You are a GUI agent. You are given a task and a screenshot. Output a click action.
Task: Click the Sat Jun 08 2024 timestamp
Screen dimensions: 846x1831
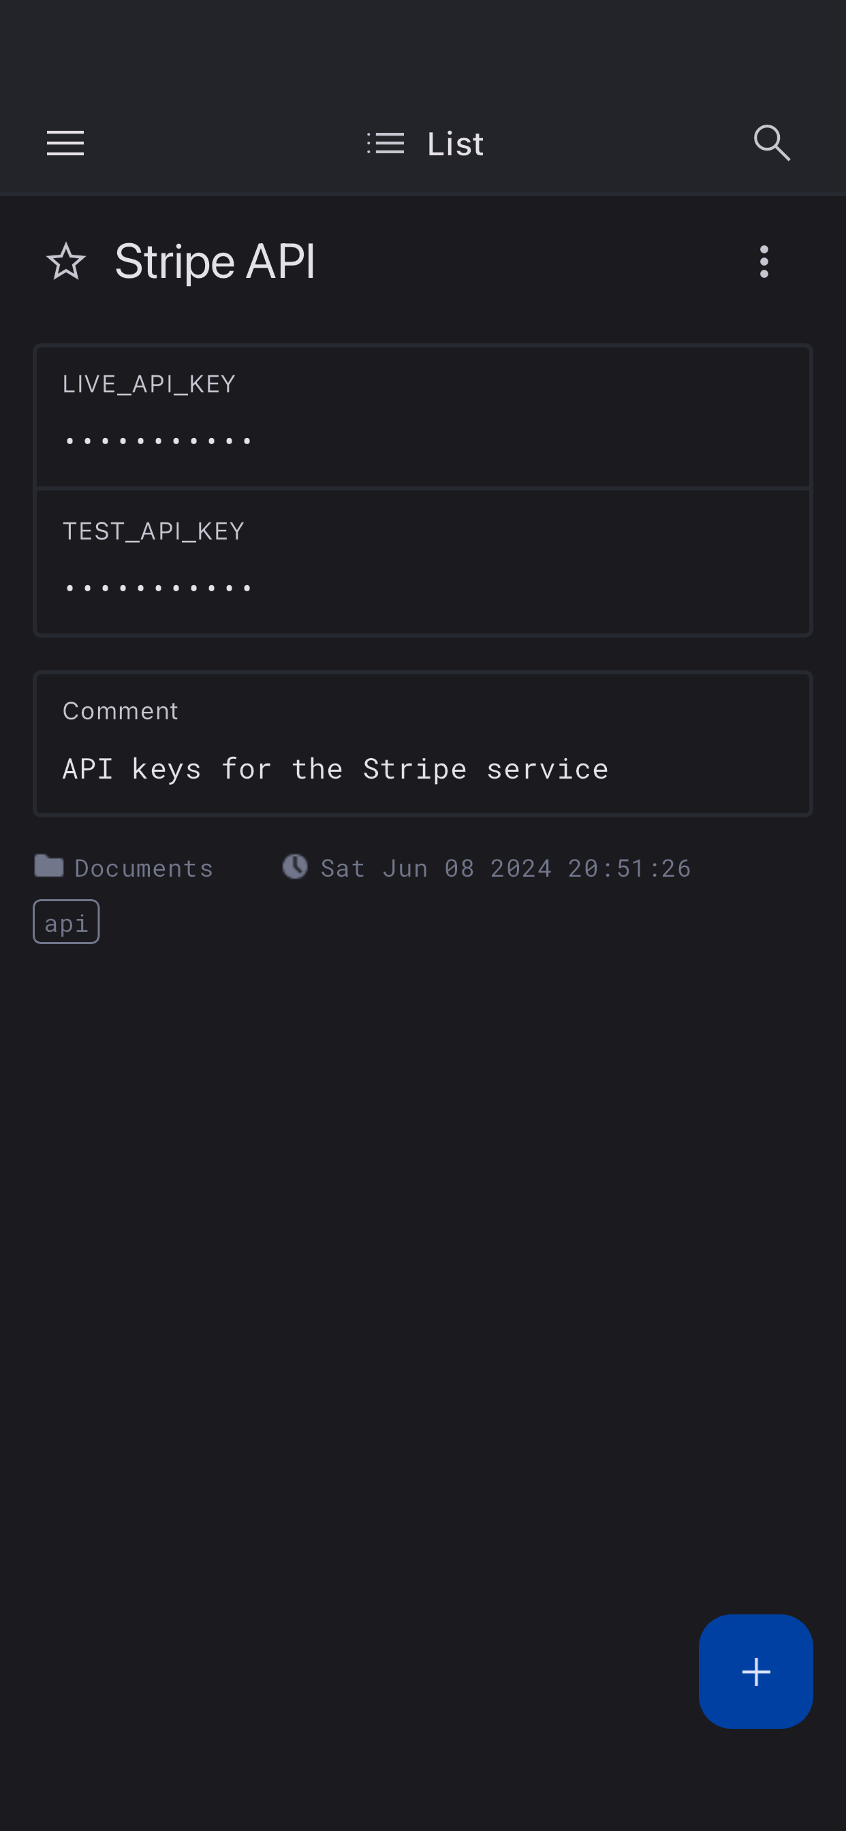point(505,868)
